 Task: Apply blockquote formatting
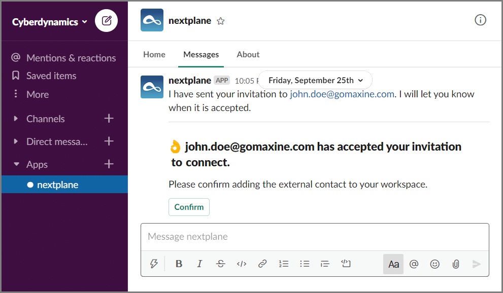click(x=325, y=264)
